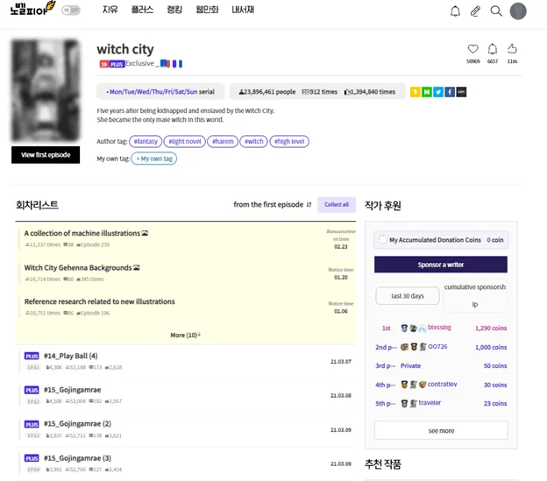Open the user profile avatar
This screenshot has width=547, height=481.
pyautogui.click(x=518, y=11)
